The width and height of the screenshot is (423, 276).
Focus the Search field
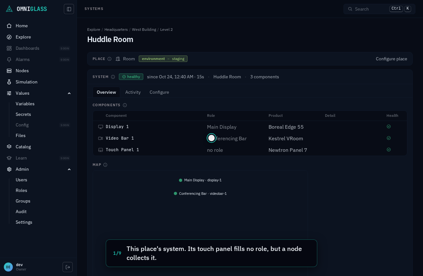pos(379,9)
